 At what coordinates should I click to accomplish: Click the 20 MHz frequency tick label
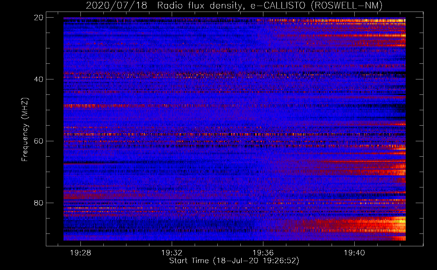pyautogui.click(x=39, y=18)
